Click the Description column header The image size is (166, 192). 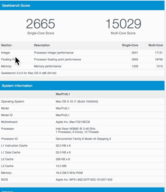(42, 45)
